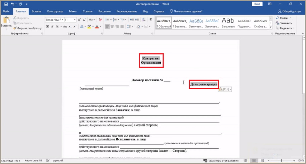Click the Undo arrow icon
The width and height of the screenshot is (306, 164).
(13, 4)
